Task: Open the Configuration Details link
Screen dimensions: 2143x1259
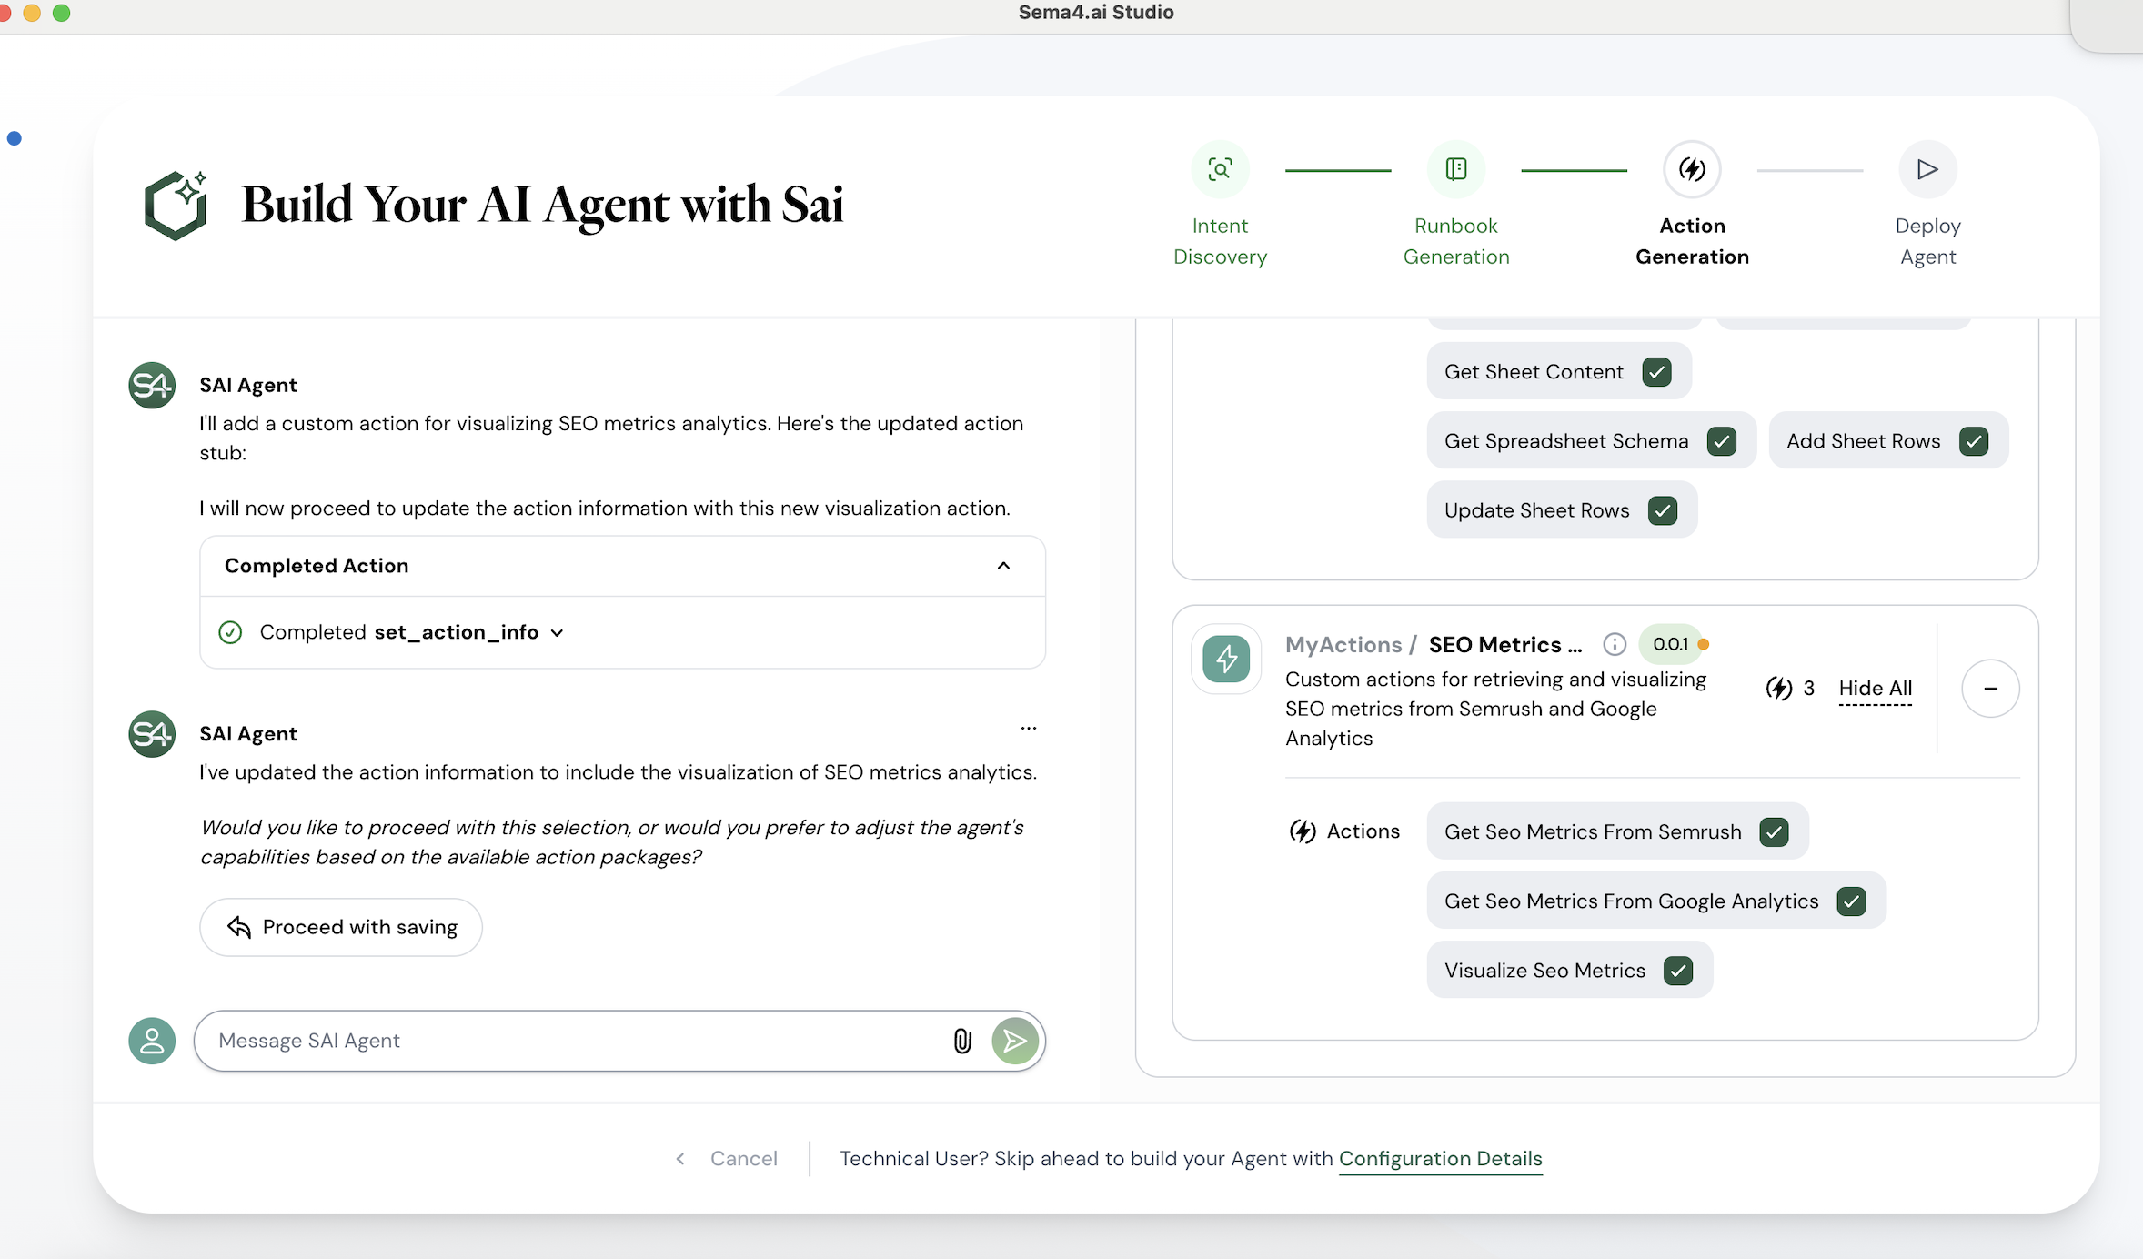Action: point(1441,1159)
